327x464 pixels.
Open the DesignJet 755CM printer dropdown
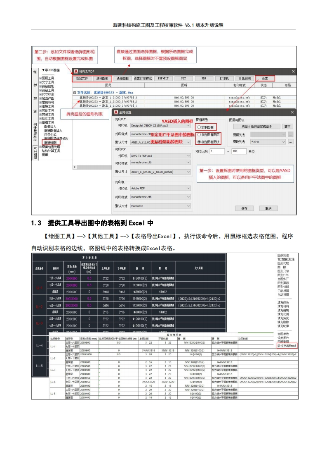[160, 125]
